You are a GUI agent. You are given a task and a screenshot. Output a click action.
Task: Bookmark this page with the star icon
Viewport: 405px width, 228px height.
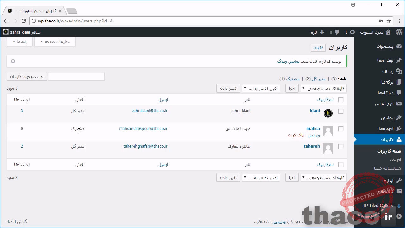pyautogui.click(x=389, y=21)
